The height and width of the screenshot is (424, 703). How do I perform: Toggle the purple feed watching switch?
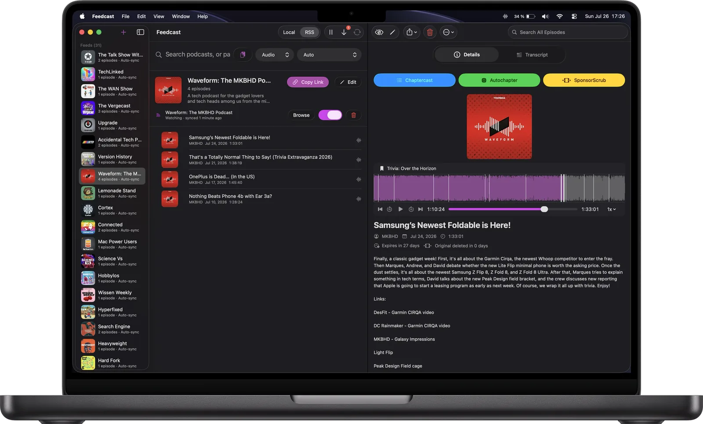(330, 115)
